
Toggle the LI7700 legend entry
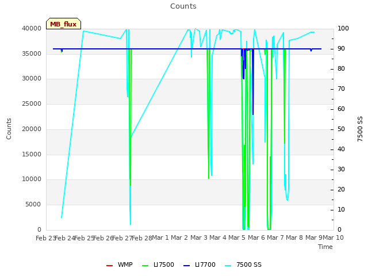[x=200, y=264]
